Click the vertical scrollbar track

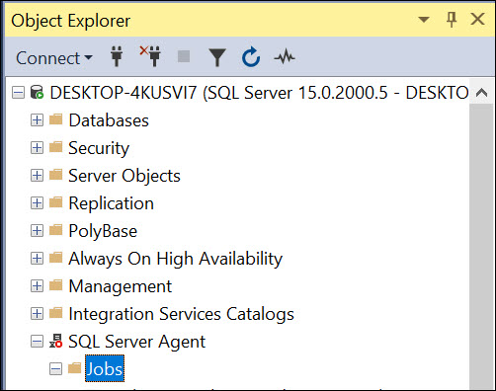[481, 247]
